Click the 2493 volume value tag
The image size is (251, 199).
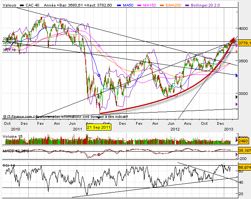tap(244, 142)
